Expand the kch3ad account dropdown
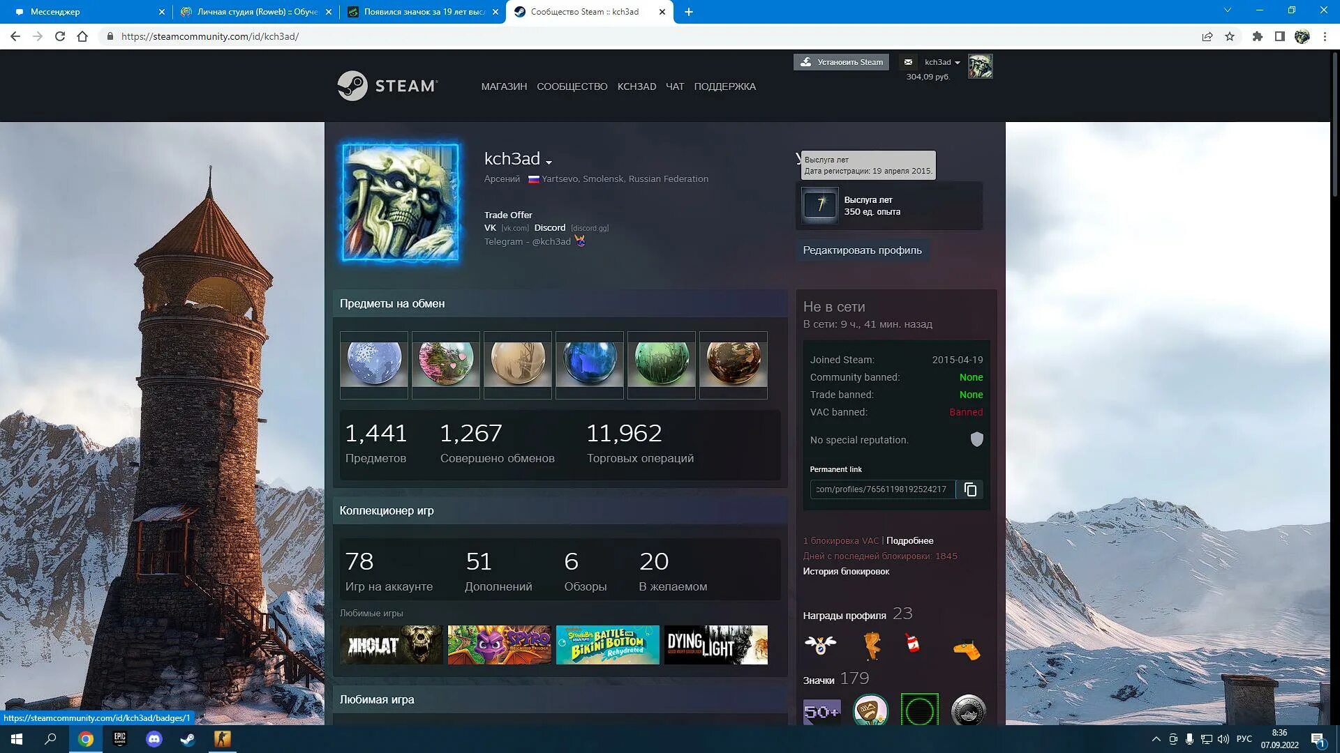This screenshot has height=753, width=1340. click(942, 62)
